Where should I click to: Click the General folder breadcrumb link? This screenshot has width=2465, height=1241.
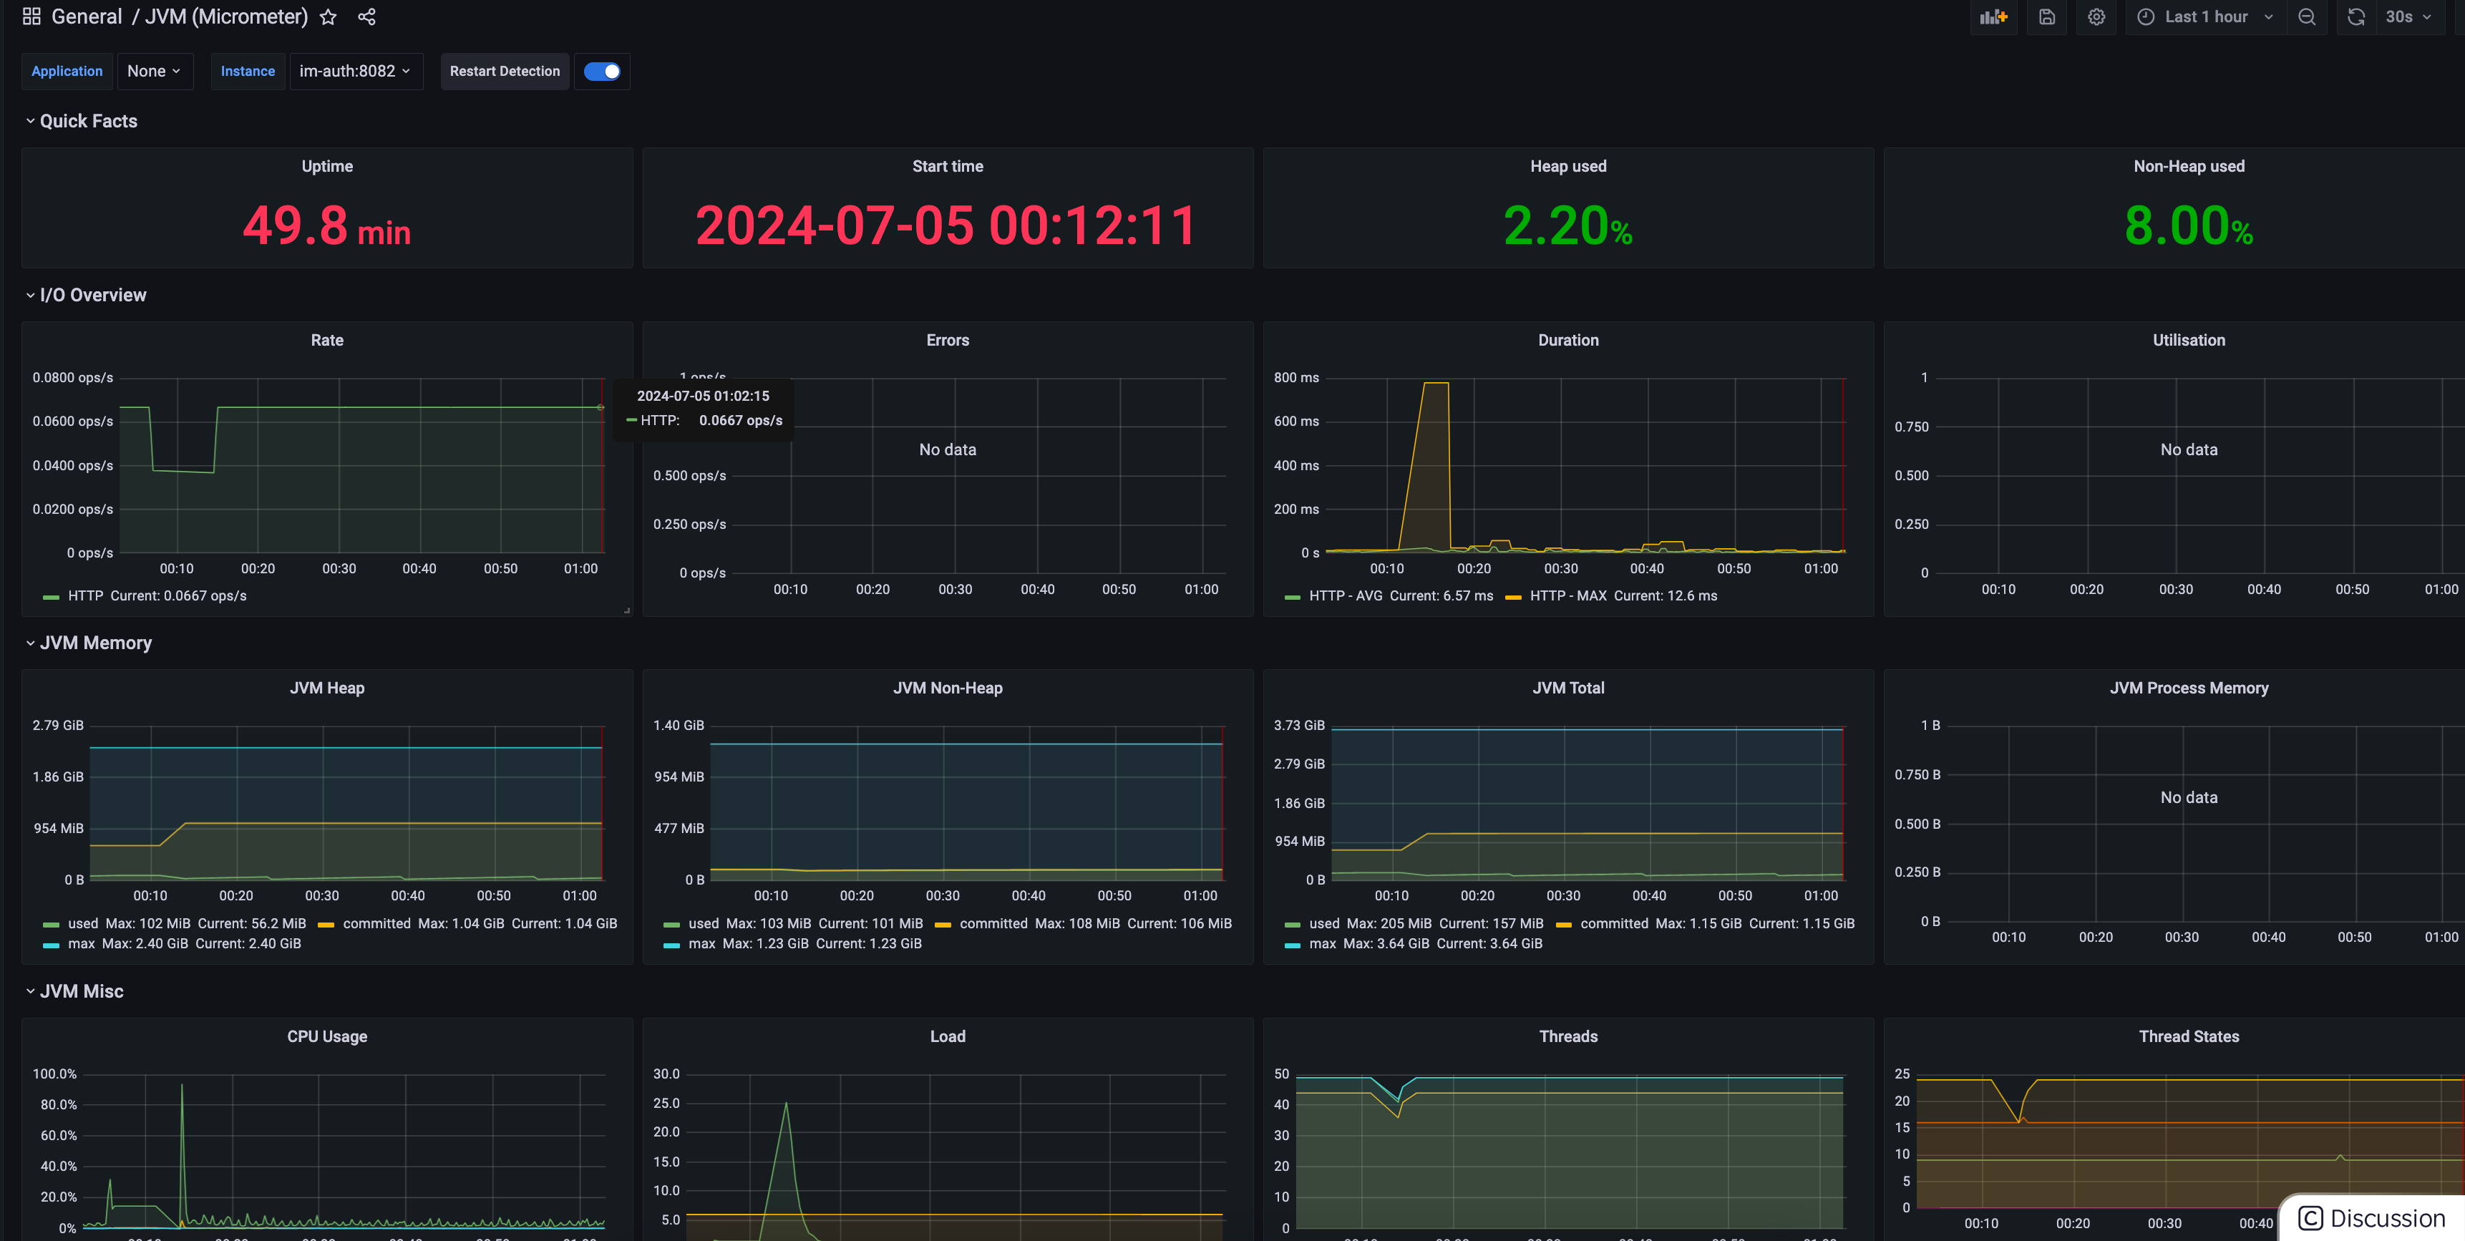(86, 16)
